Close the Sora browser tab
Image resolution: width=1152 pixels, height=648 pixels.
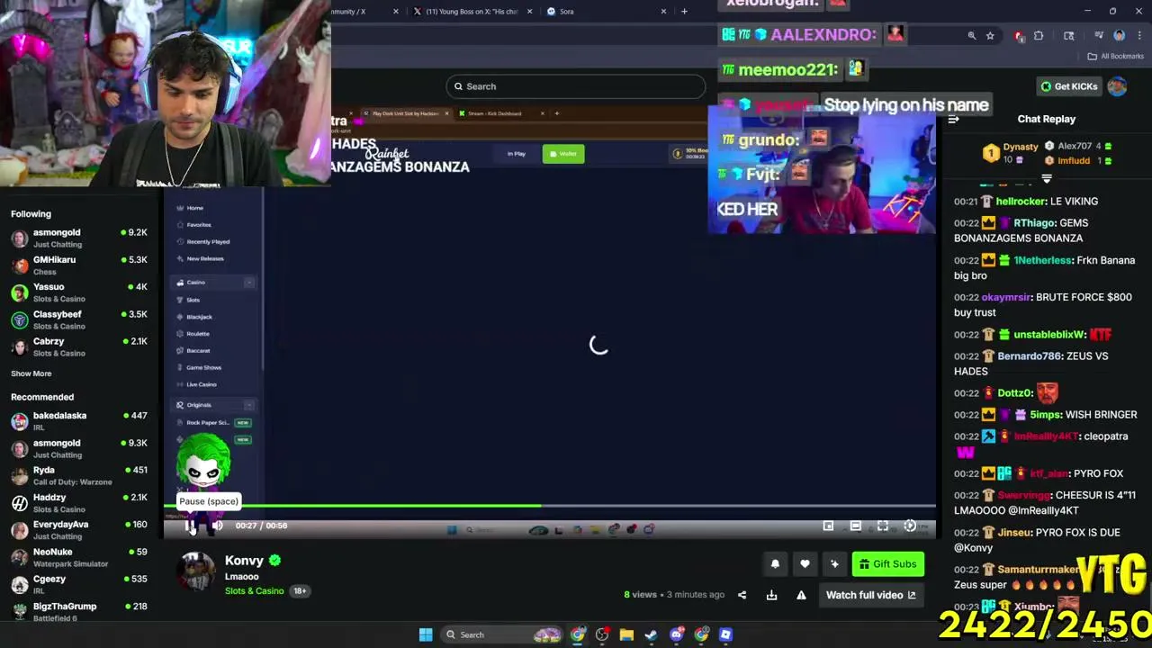click(664, 12)
